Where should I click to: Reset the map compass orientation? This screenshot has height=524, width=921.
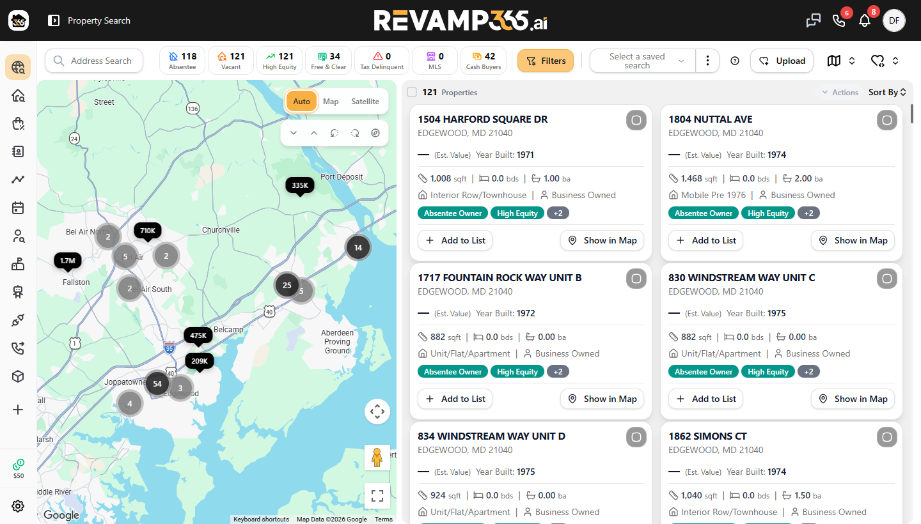click(375, 133)
